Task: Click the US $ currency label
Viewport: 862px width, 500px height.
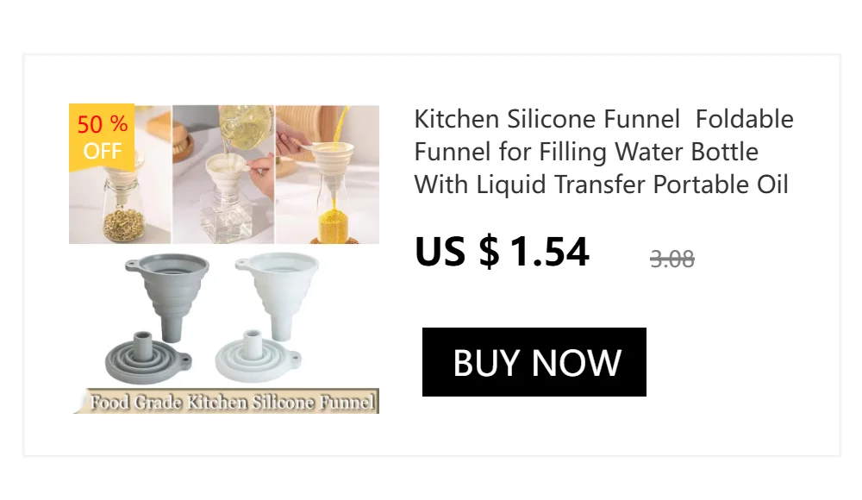Action: (458, 252)
